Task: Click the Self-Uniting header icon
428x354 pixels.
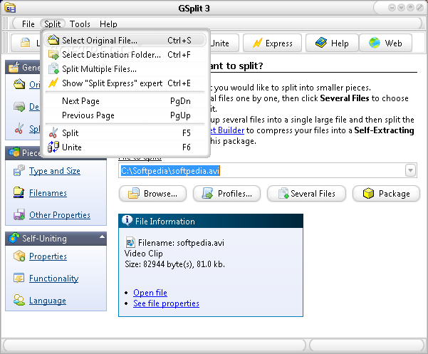Action: (14, 238)
